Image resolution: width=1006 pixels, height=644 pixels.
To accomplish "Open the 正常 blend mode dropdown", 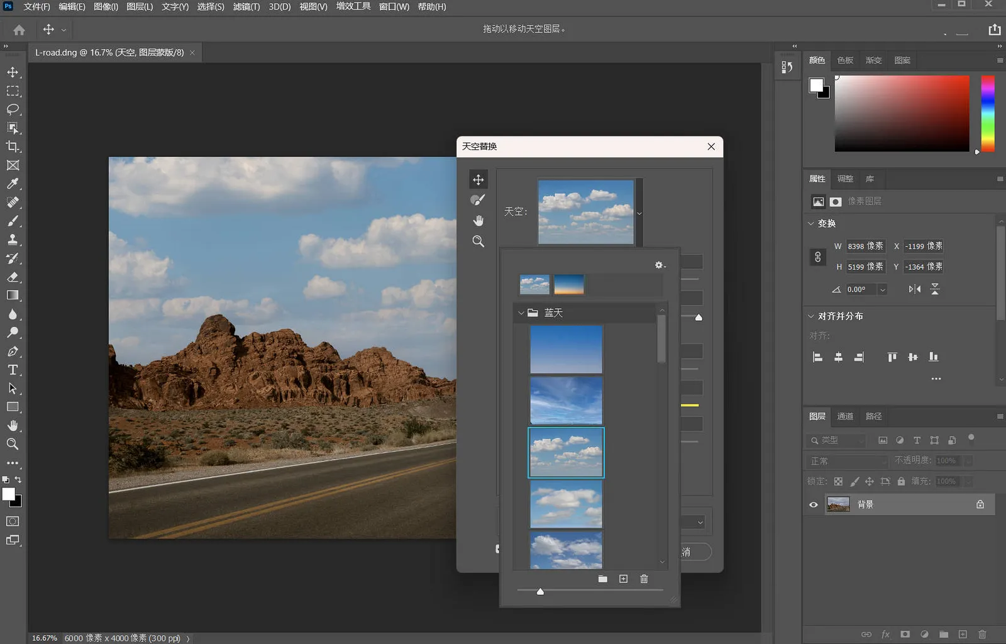I will click(x=848, y=461).
